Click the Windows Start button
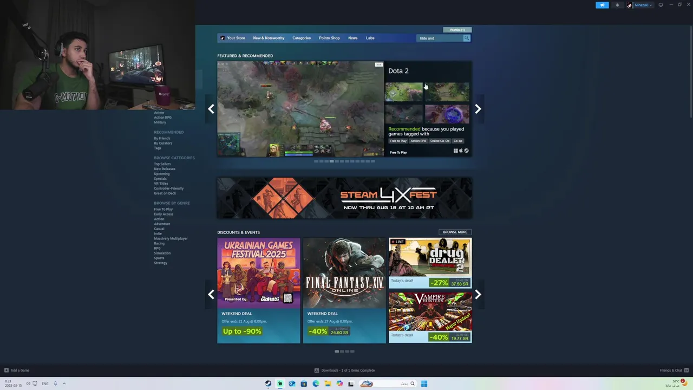The image size is (693, 390). (x=424, y=383)
